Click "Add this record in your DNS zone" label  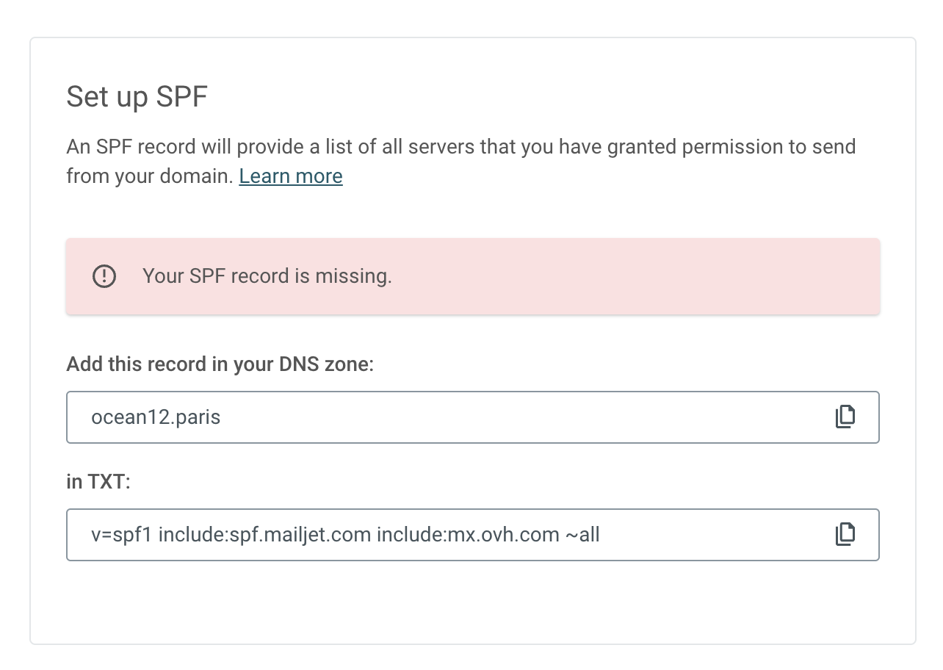pos(220,364)
